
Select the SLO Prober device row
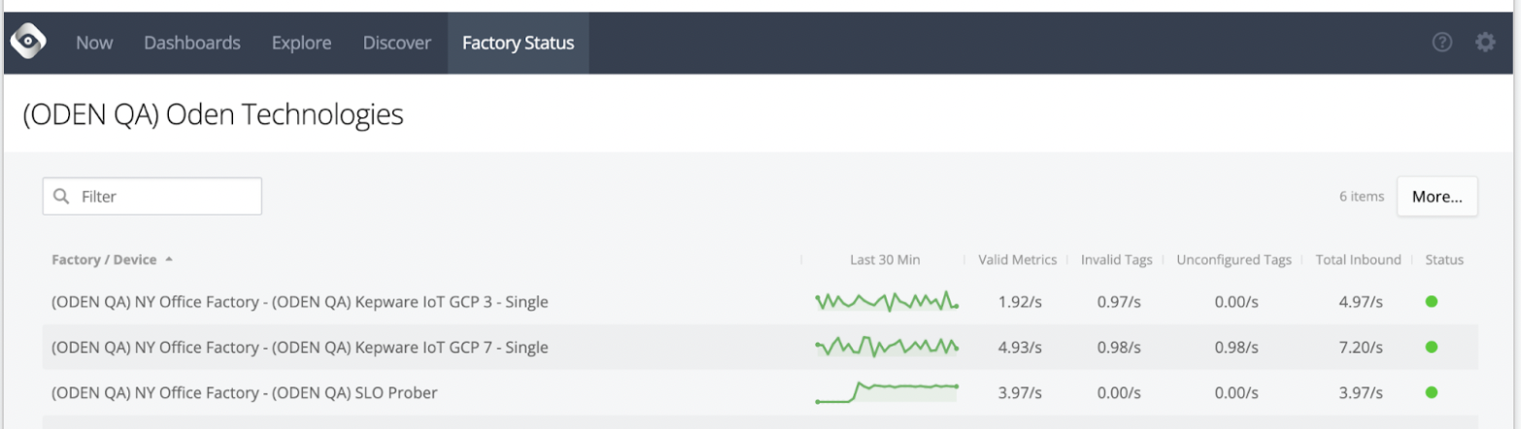pos(760,392)
